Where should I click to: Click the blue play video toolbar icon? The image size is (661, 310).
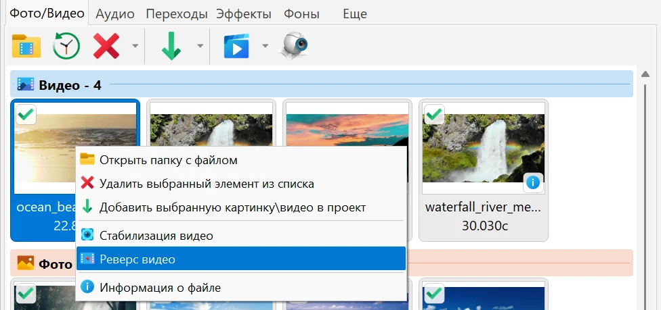[236, 47]
